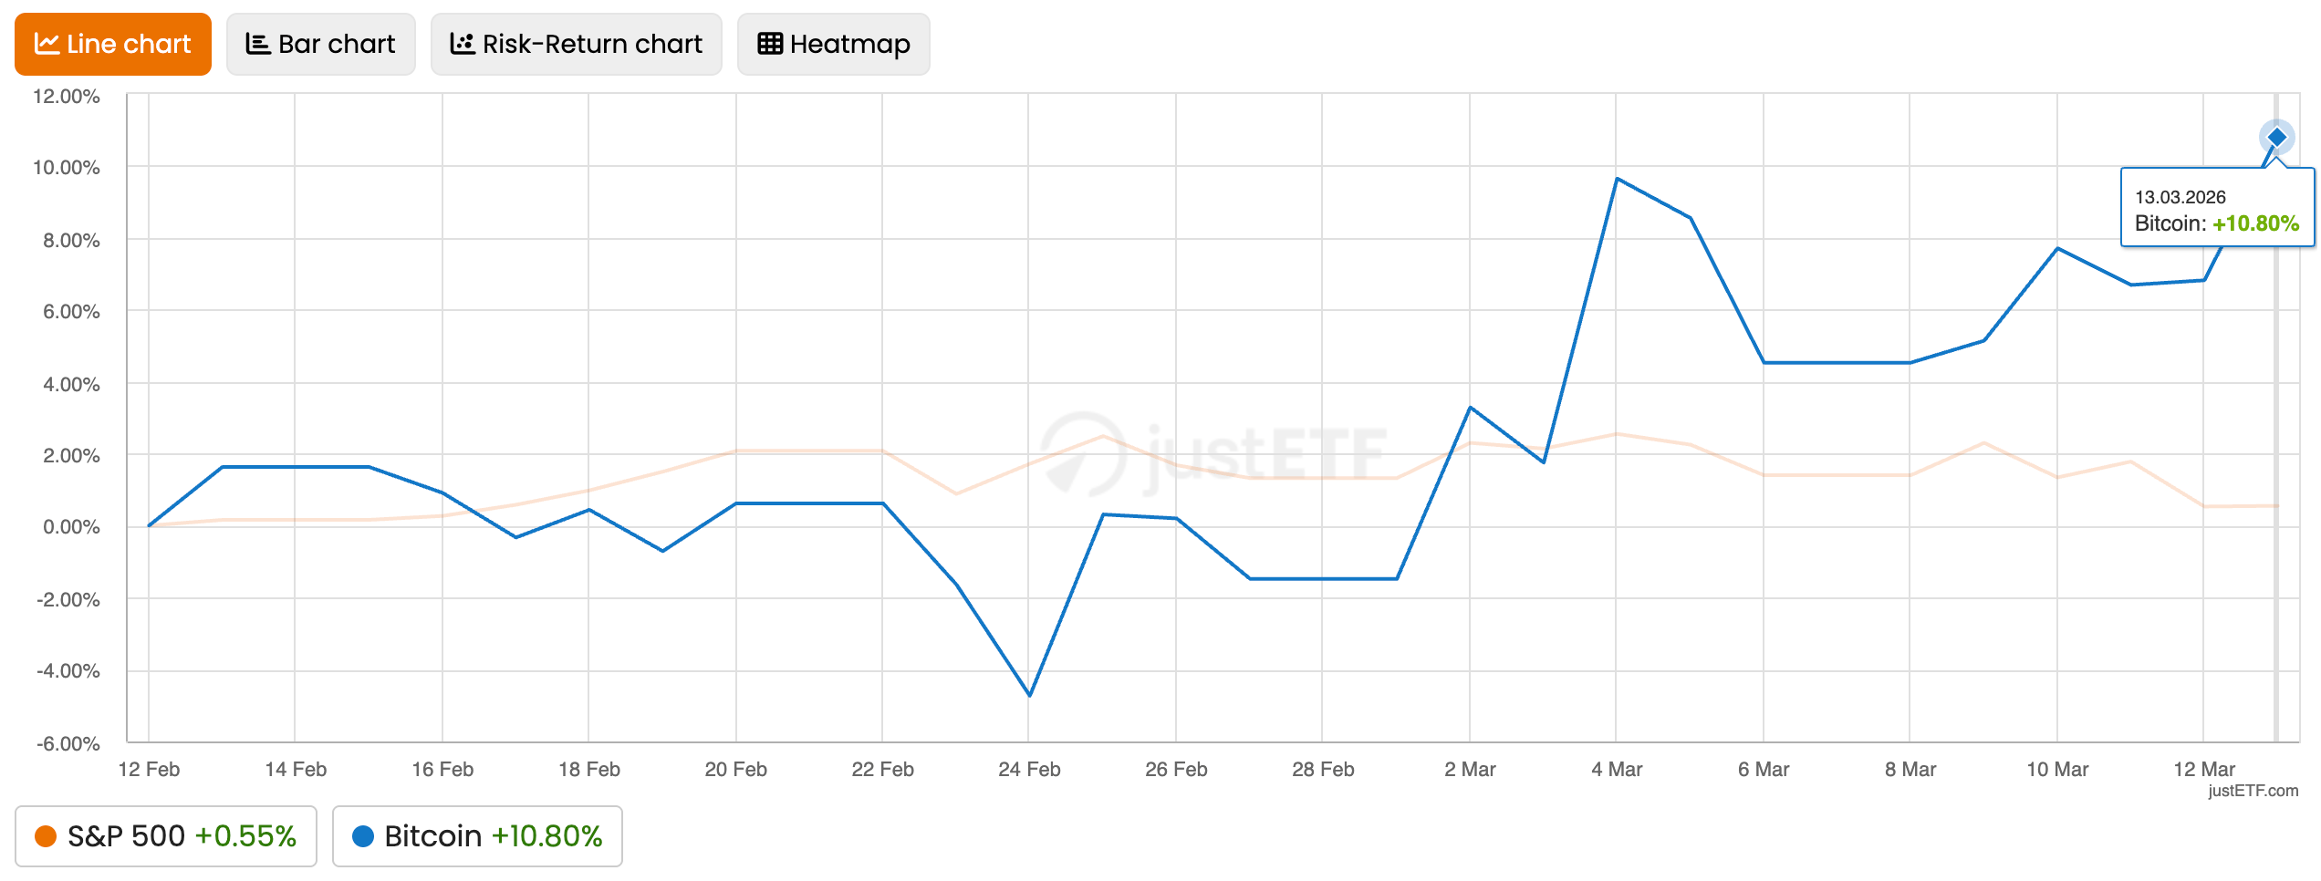This screenshot has height=881, width=2321.
Task: Click the 4 Mar x-axis label
Action: pos(1616,769)
